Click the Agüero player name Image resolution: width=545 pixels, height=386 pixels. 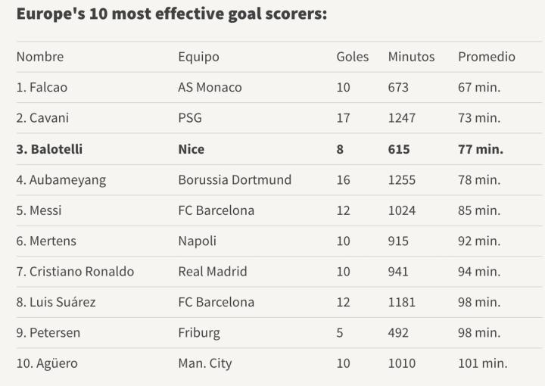coord(47,363)
